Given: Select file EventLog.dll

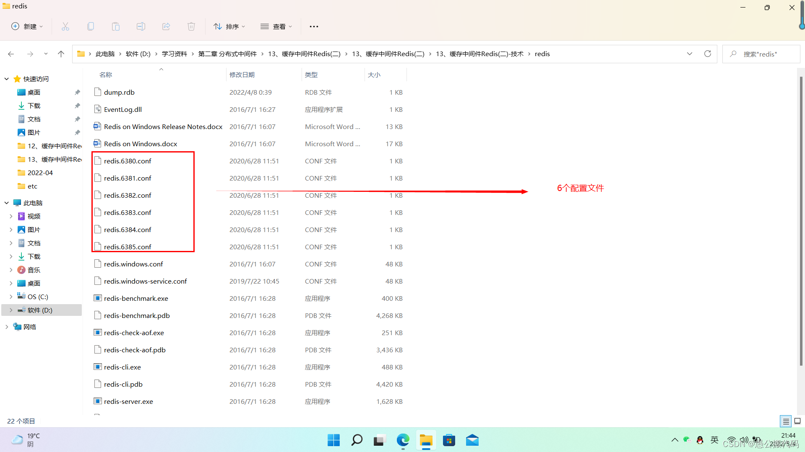Looking at the screenshot, I should coord(123,109).
